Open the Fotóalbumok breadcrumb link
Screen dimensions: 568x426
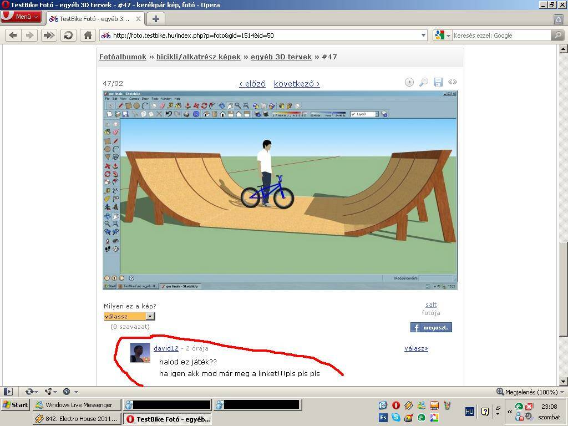click(x=123, y=57)
